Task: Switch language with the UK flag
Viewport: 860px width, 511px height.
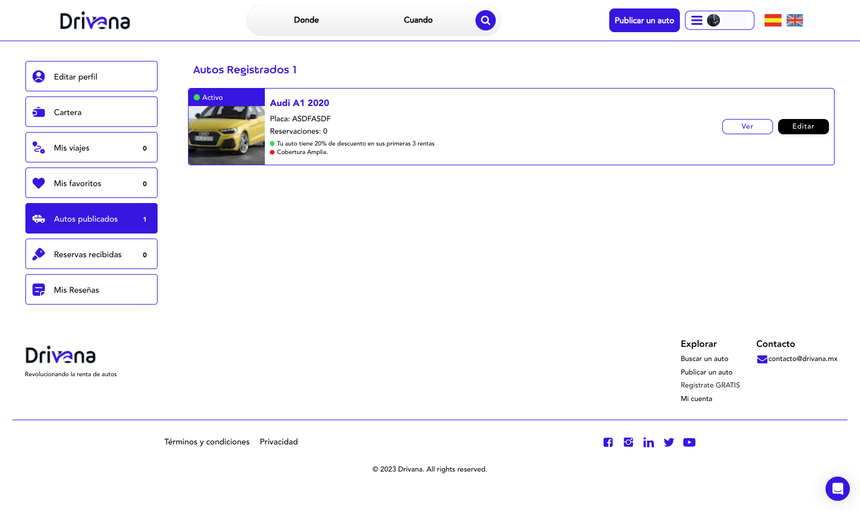Action: tap(794, 20)
